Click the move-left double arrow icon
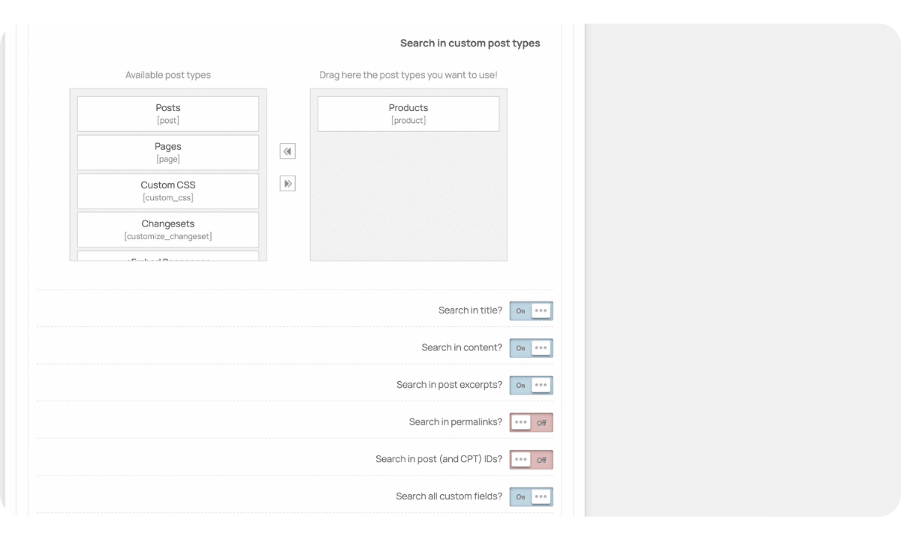This screenshot has height=540, width=901. click(288, 151)
